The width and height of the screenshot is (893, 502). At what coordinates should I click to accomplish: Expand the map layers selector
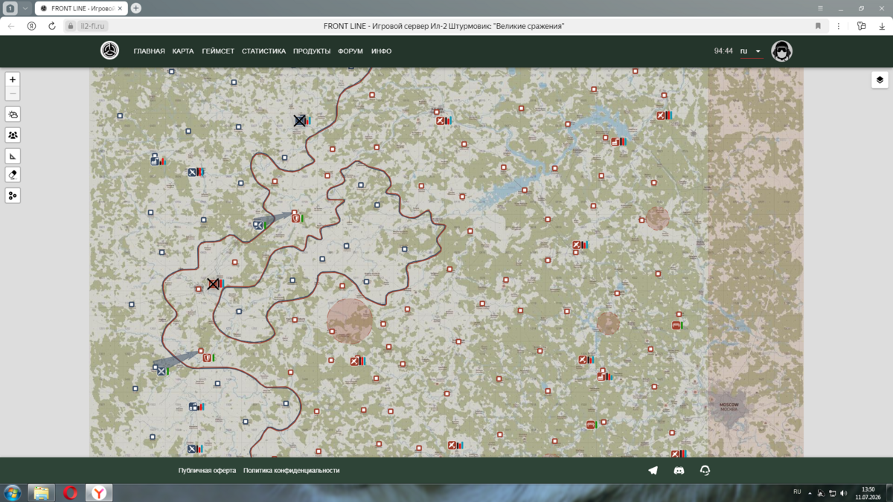880,80
